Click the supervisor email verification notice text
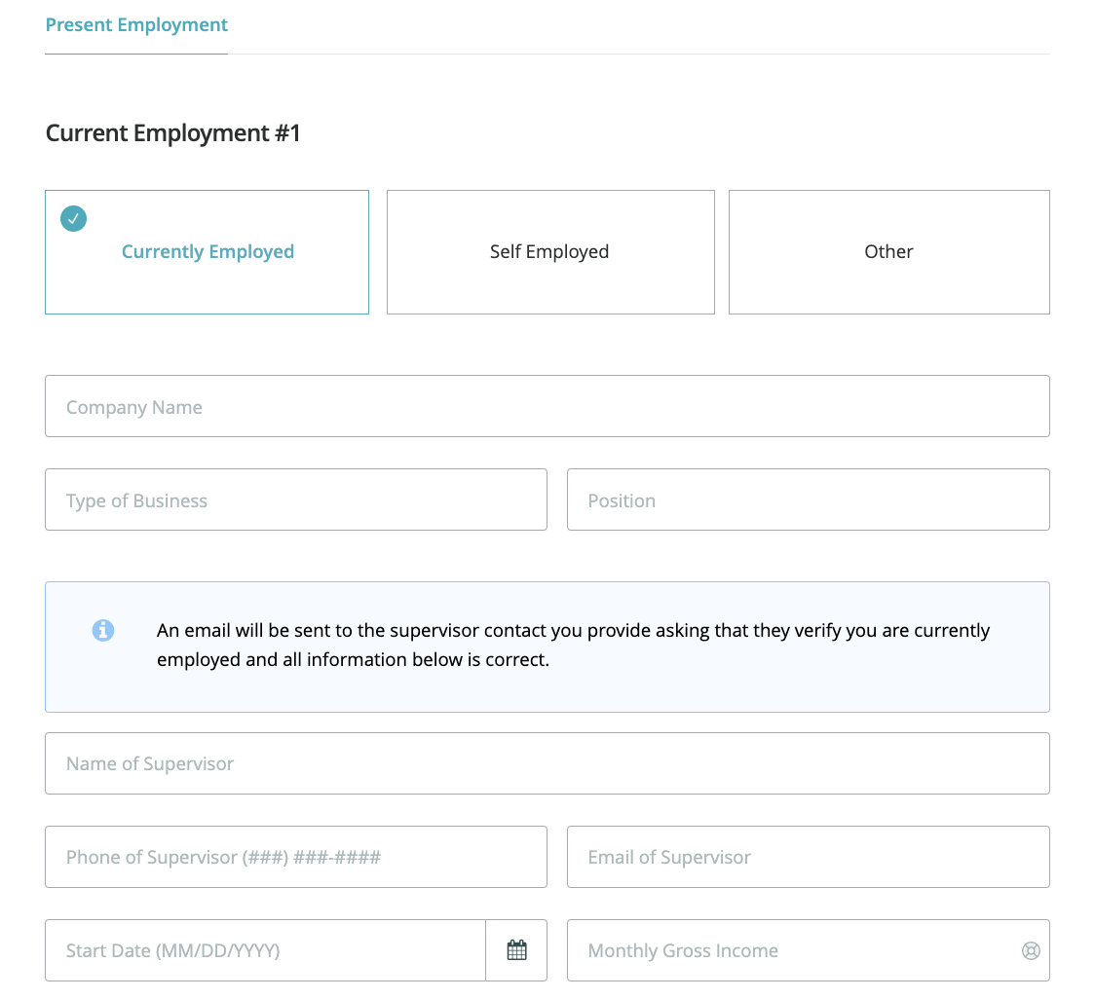 (x=573, y=645)
